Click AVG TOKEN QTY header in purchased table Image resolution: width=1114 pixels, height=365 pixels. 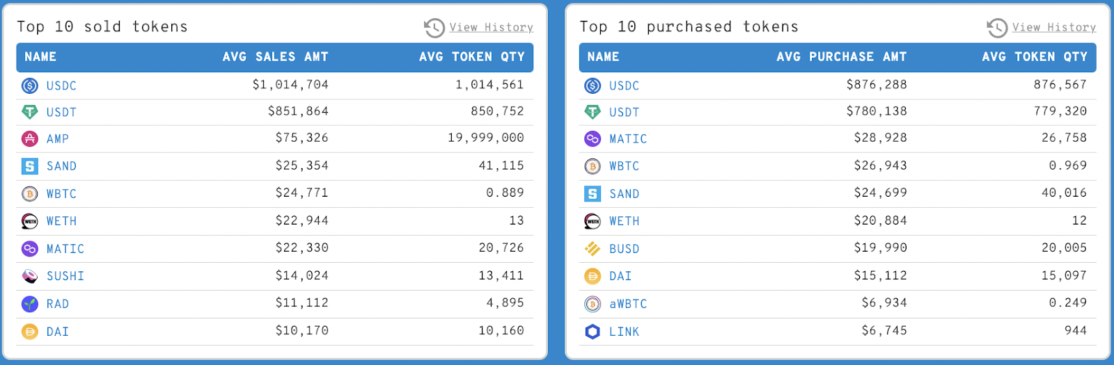tap(1034, 57)
